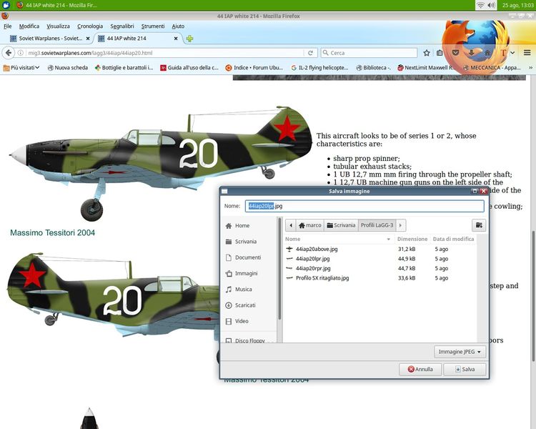Show more bookmarks with overflow chevron

530,68
